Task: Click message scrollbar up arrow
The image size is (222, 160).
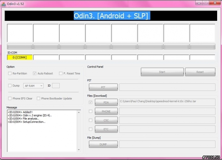Action: (79, 112)
